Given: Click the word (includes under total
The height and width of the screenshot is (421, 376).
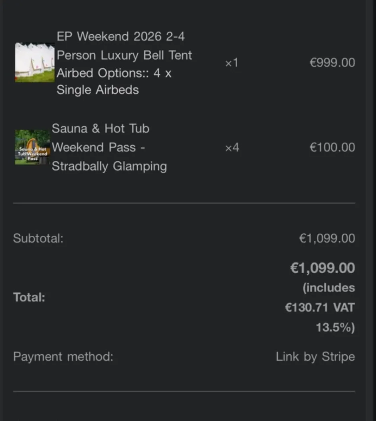Looking at the screenshot, I should click(x=329, y=288).
